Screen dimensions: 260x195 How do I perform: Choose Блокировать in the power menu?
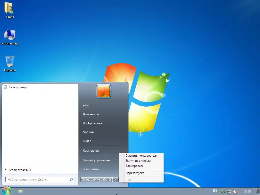141,166
